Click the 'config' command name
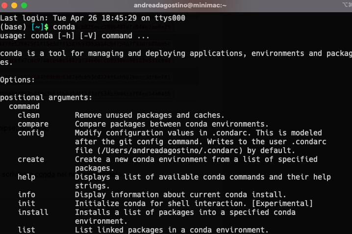352x234 pixels. pos(31,133)
